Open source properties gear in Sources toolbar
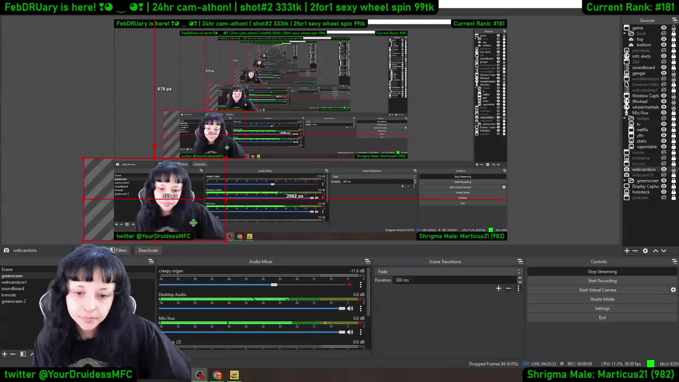Image resolution: width=679 pixels, height=382 pixels. [645, 251]
